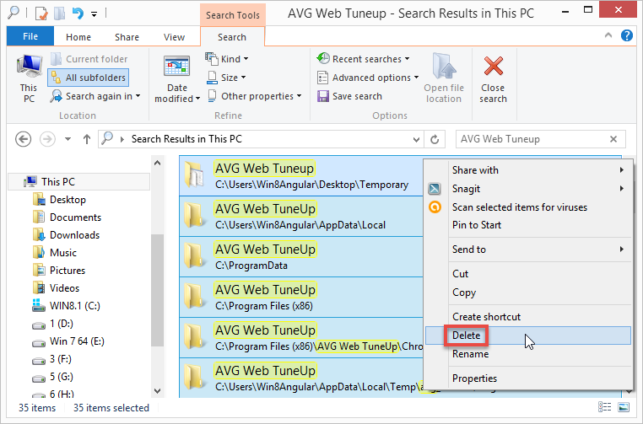Select the Search ribbon tab
Screen dimensions: 643x424
click(232, 37)
